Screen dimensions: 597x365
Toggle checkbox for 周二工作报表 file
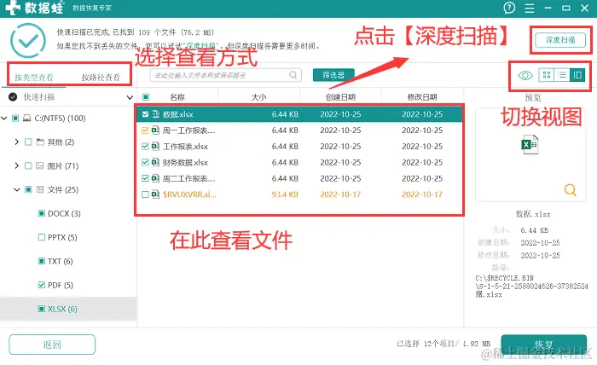coord(145,178)
